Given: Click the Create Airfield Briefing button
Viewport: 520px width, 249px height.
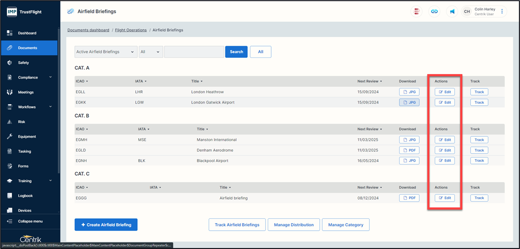Looking at the screenshot, I should click(106, 225).
